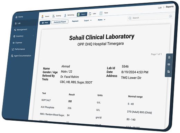This screenshot has height=133, width=180.
Task: Click into the Search field
Action: tap(150, 18)
